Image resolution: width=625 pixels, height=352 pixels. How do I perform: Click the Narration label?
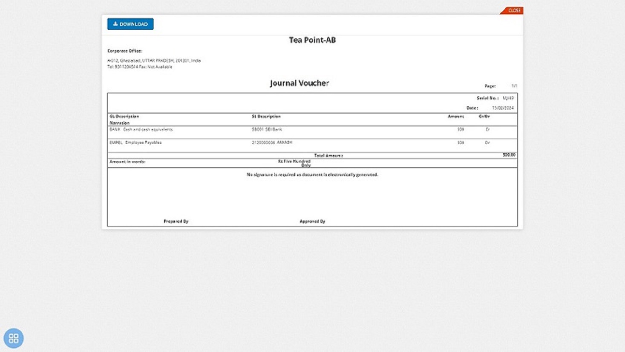pyautogui.click(x=119, y=123)
